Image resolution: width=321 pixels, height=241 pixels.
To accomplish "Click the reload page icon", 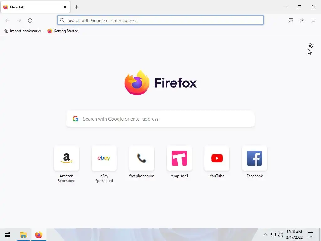I will point(30,20).
